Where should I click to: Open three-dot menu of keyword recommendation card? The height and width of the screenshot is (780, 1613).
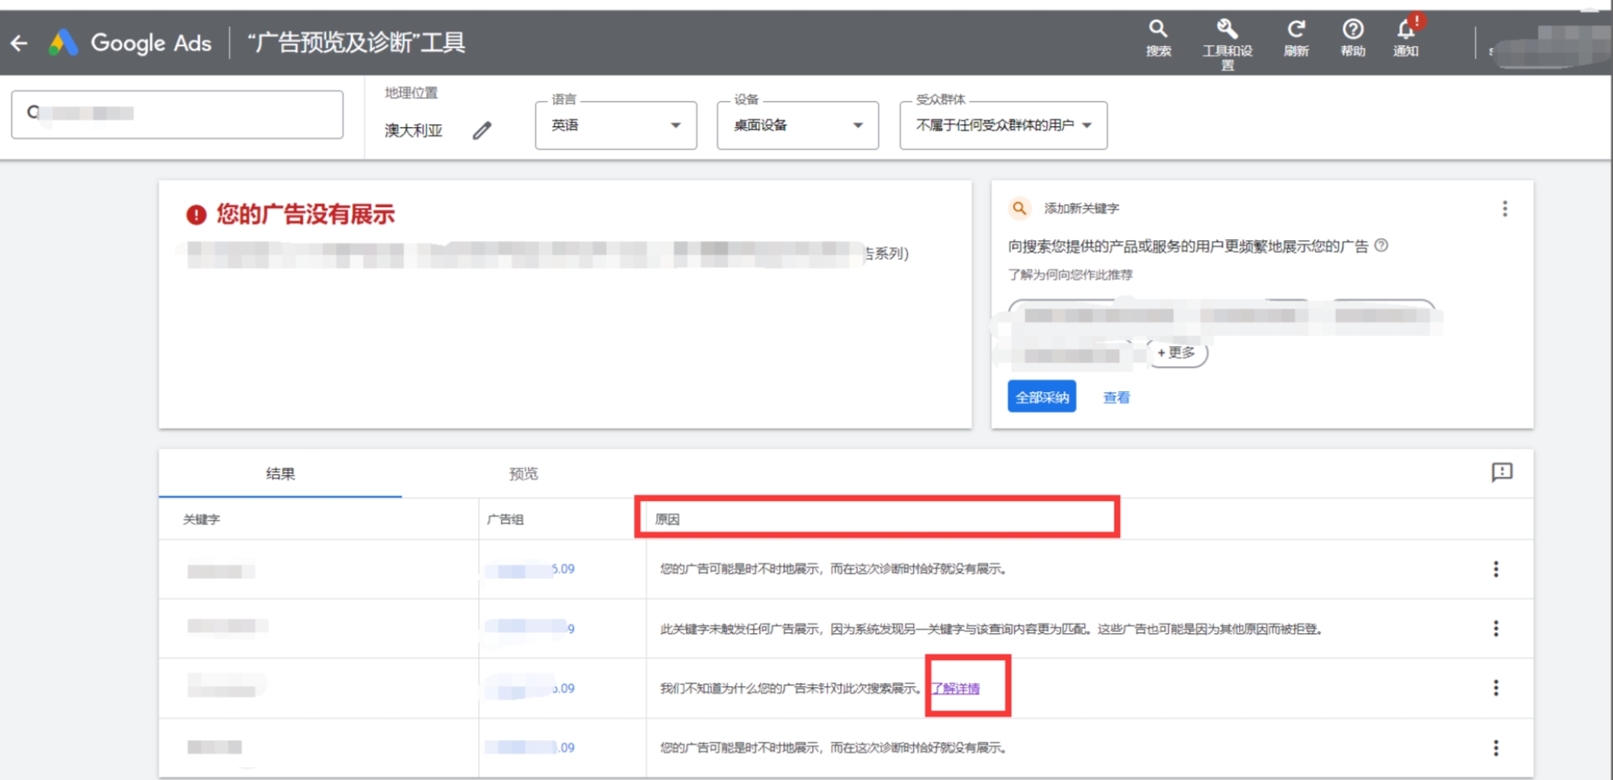click(x=1504, y=209)
